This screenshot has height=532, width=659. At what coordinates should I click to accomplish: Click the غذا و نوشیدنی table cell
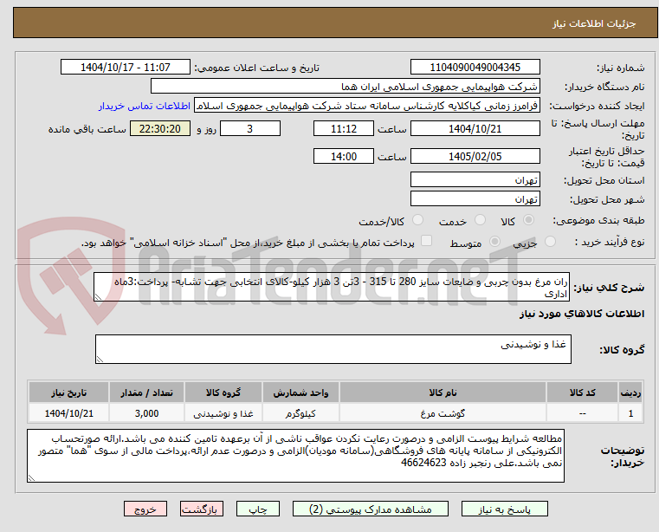223,413
